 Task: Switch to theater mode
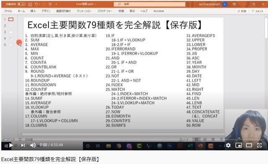249,145
